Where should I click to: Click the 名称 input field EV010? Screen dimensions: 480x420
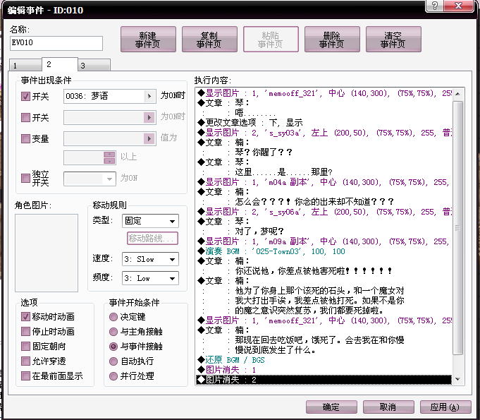pyautogui.click(x=56, y=43)
